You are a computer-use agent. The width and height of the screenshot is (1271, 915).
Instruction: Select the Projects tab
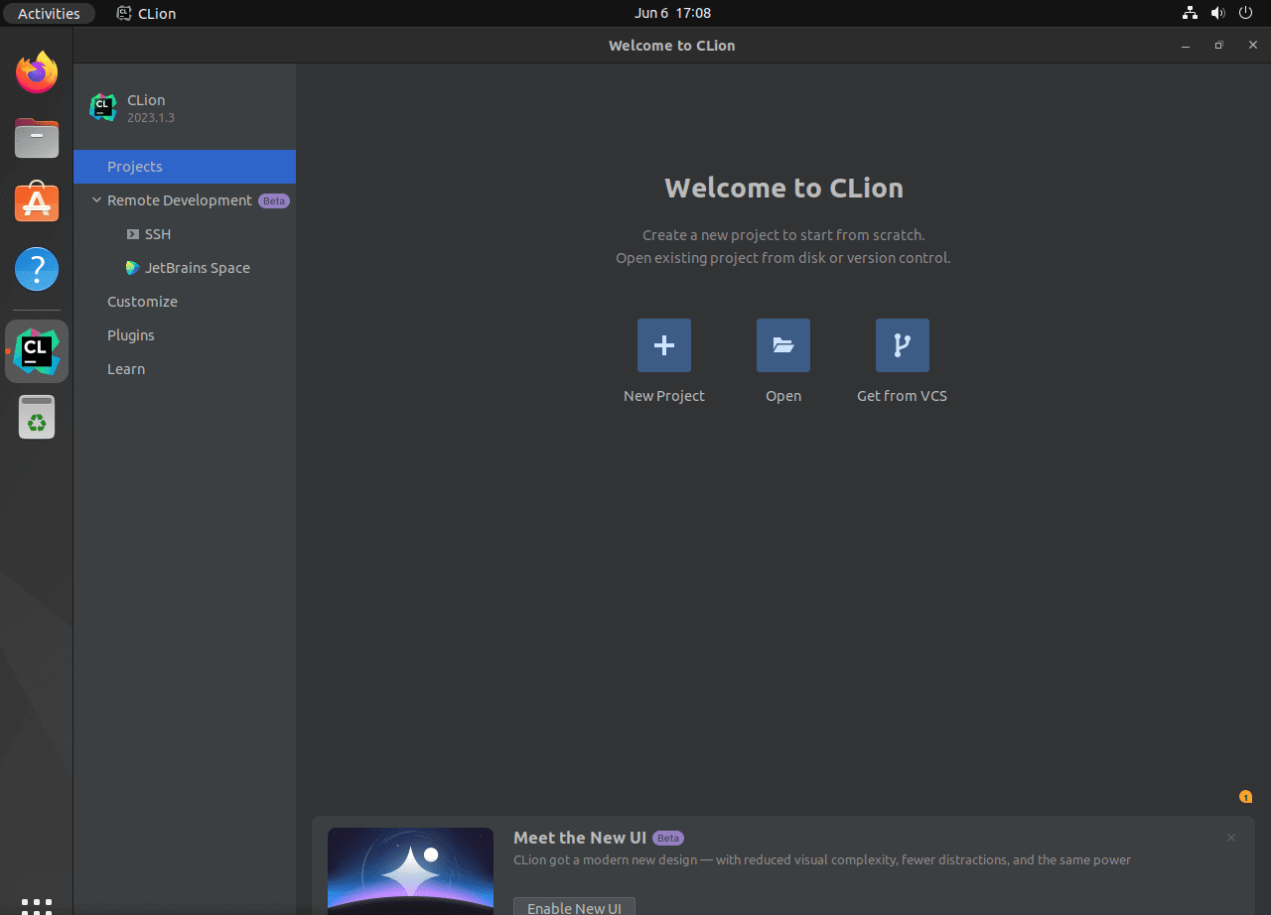tap(134, 167)
